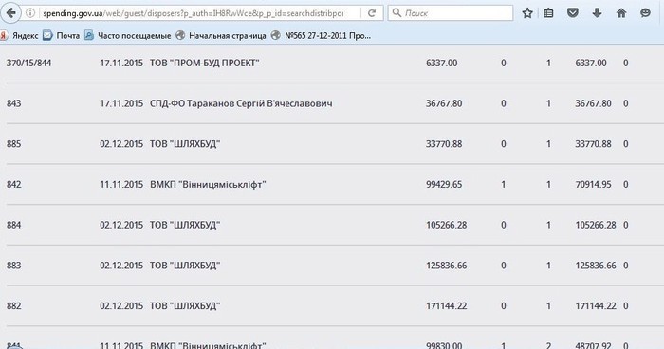
Task: Select the first 33770.88 amount
Action: (444, 144)
